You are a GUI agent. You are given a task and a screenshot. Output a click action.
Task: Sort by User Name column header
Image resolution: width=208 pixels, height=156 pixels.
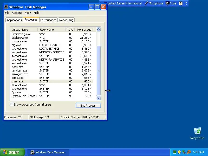[51, 30]
